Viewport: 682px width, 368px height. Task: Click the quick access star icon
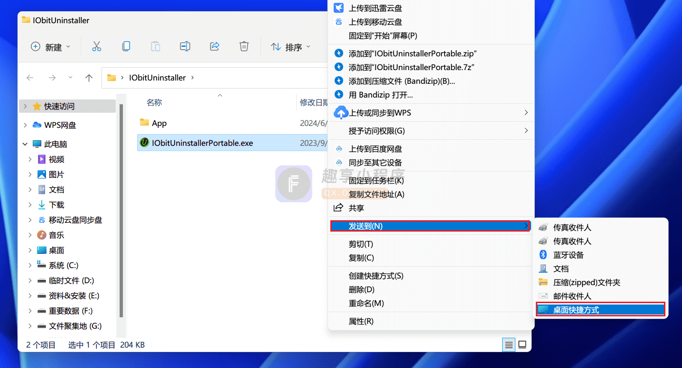pyautogui.click(x=37, y=107)
